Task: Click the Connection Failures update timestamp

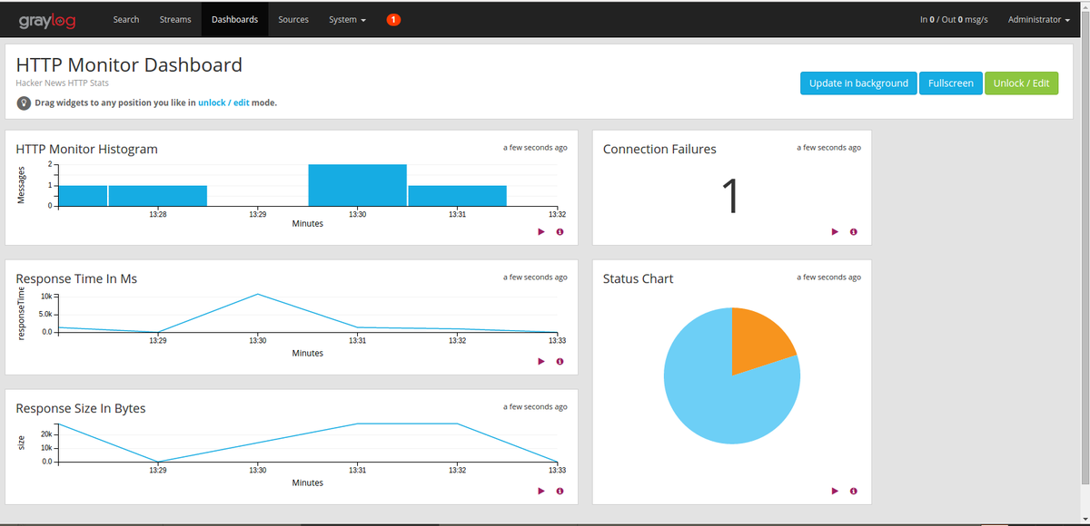Action: [828, 147]
